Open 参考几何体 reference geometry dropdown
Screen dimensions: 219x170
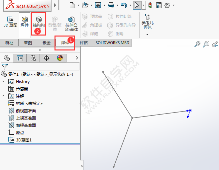click(x=147, y=35)
